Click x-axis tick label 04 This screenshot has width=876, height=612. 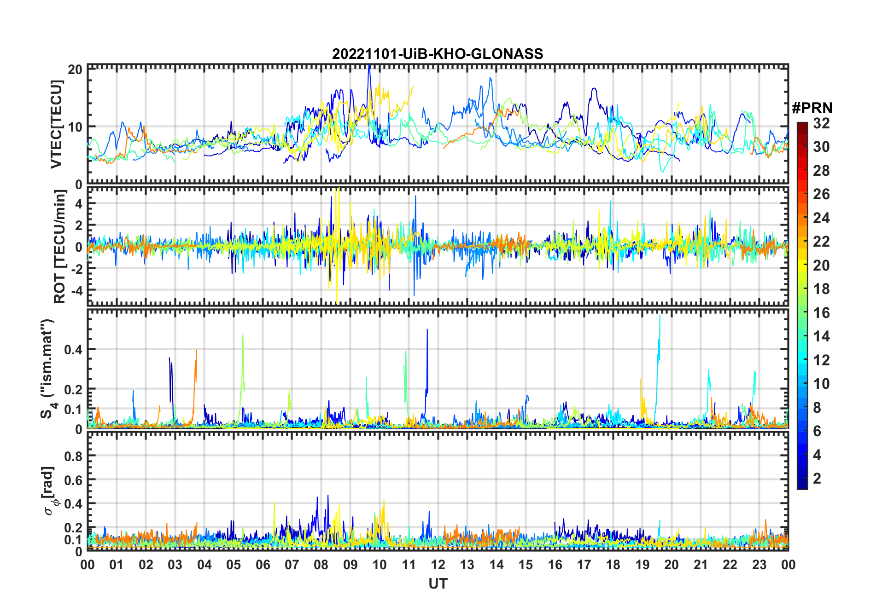coord(204,565)
